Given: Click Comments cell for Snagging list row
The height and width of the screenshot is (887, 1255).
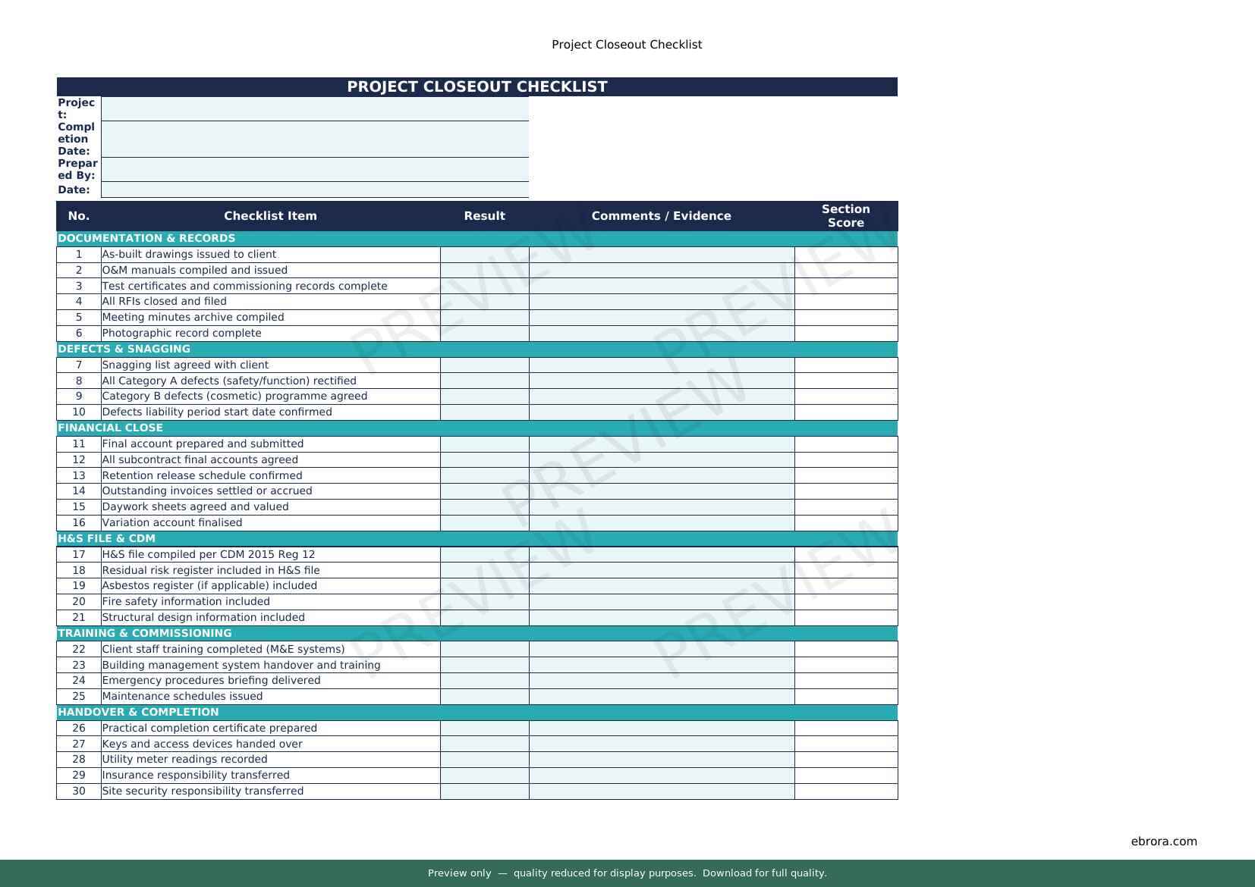Looking at the screenshot, I should pyautogui.click(x=661, y=365).
